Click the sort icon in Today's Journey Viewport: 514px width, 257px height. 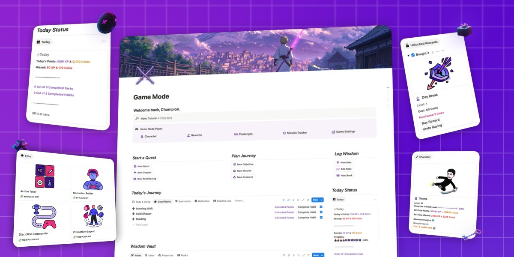tap(288, 200)
